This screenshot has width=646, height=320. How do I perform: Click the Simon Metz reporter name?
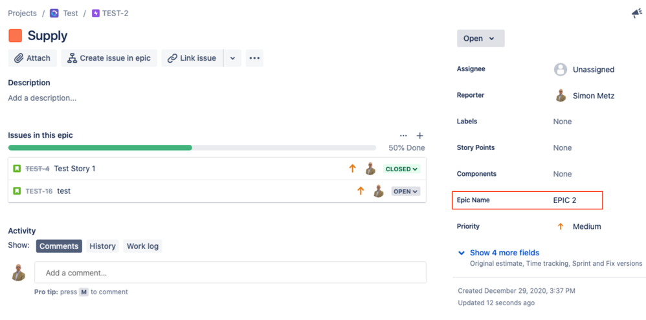point(594,96)
